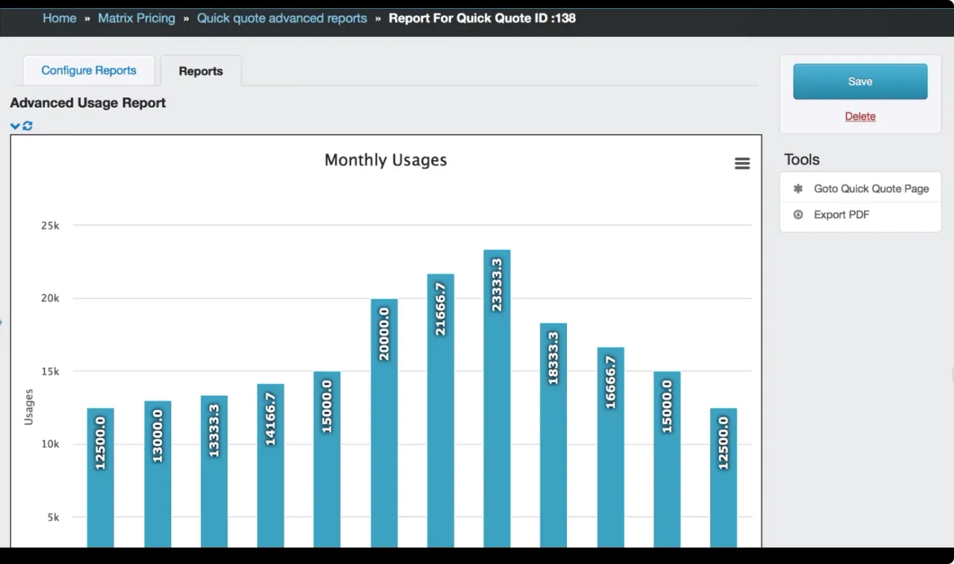Click the 15k y-axis label
The height and width of the screenshot is (564, 954).
point(50,371)
